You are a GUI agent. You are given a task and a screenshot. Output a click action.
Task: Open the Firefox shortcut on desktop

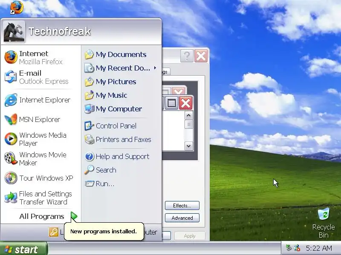[17, 7]
